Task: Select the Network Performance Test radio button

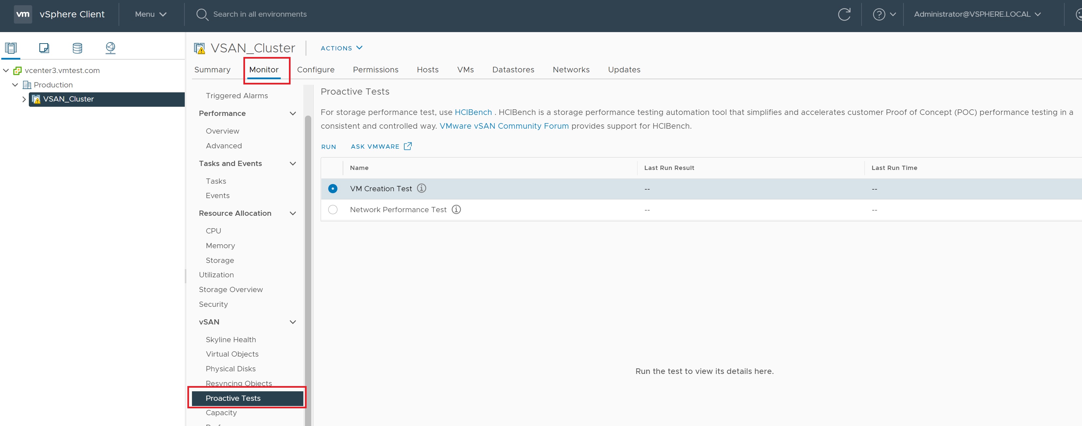Action: pyautogui.click(x=333, y=210)
